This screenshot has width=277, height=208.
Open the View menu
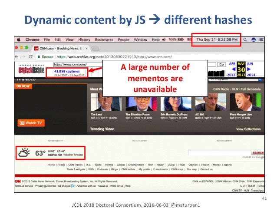click(69, 40)
